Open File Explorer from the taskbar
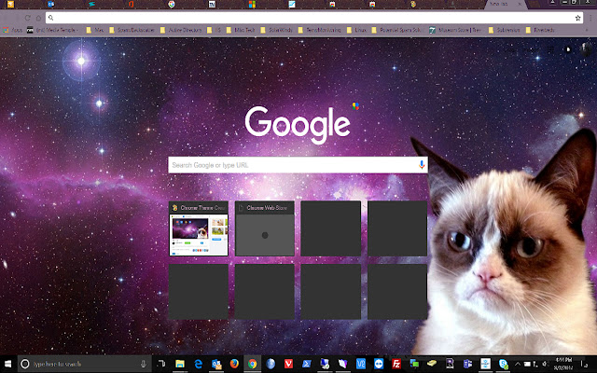Screen dimensions: 597x373 click(x=180, y=365)
